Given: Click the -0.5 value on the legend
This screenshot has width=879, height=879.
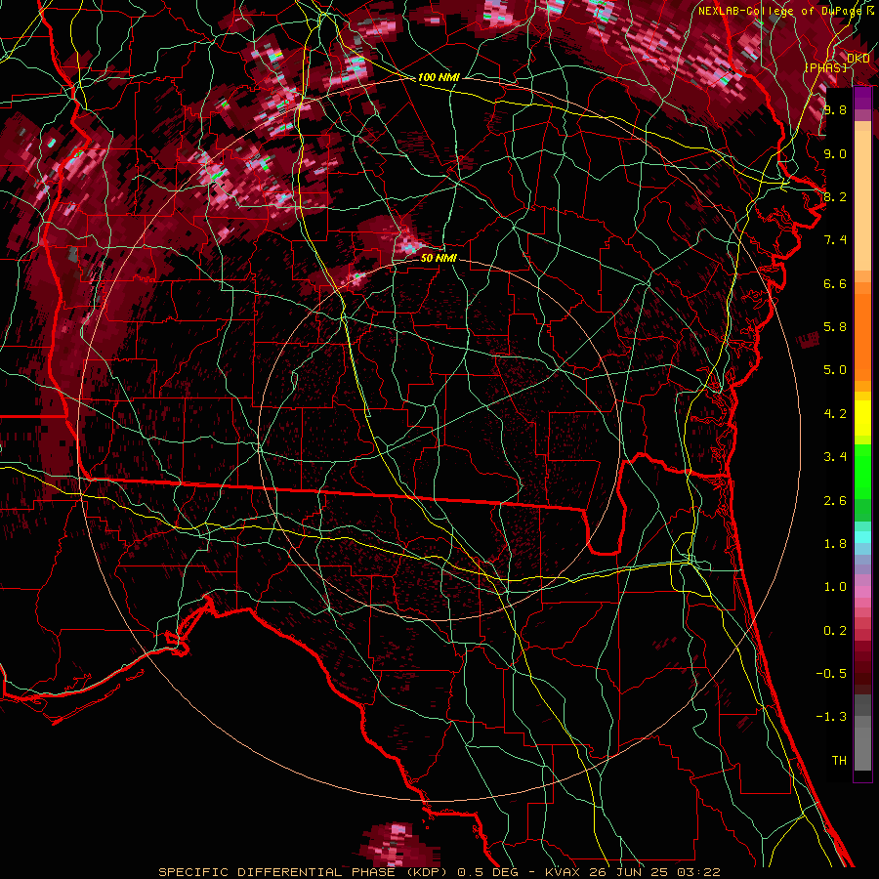Looking at the screenshot, I should pyautogui.click(x=831, y=674).
